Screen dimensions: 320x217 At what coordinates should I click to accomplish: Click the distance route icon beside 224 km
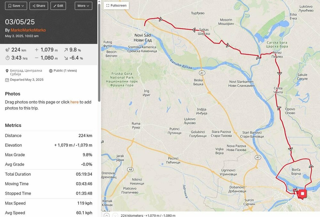pos(8,50)
